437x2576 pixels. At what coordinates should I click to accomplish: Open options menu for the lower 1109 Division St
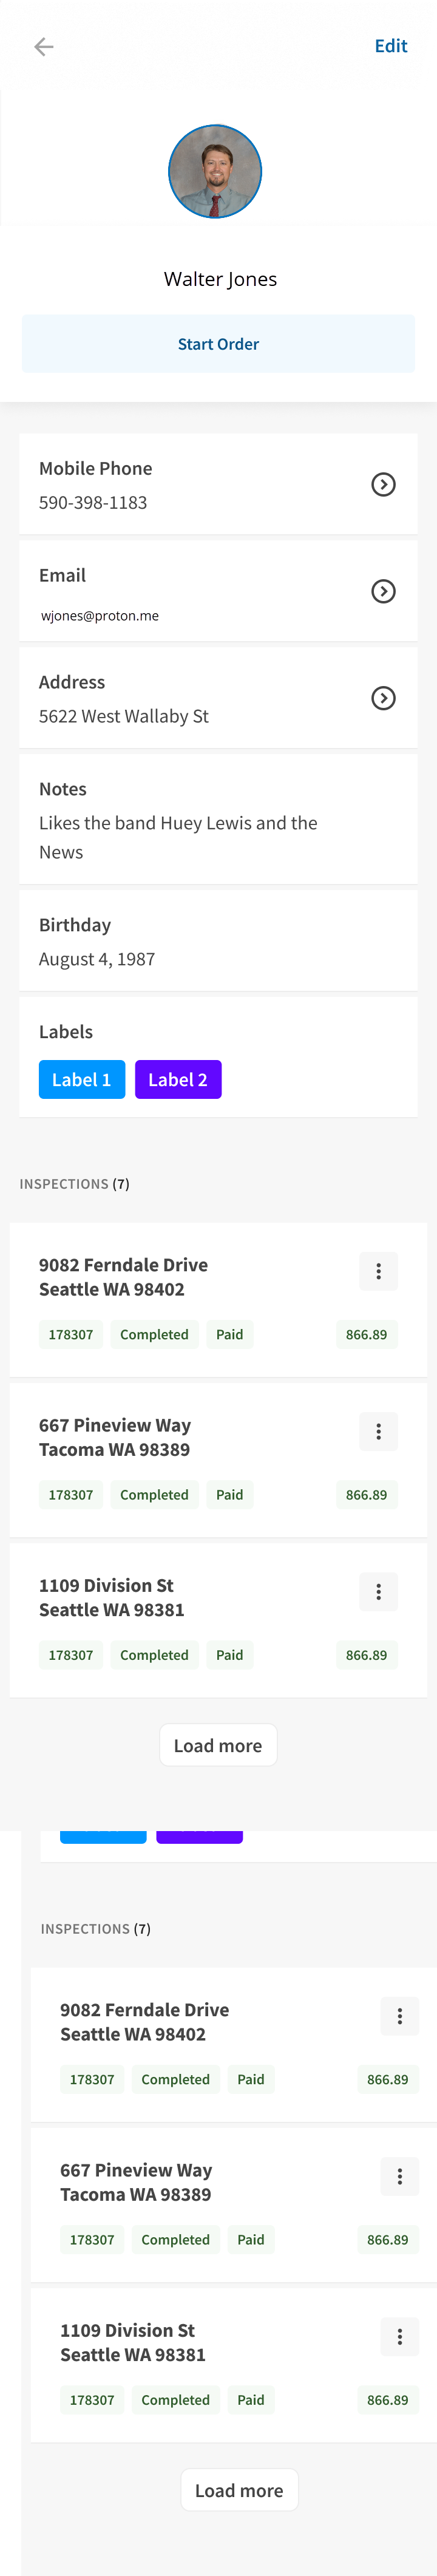point(399,2337)
